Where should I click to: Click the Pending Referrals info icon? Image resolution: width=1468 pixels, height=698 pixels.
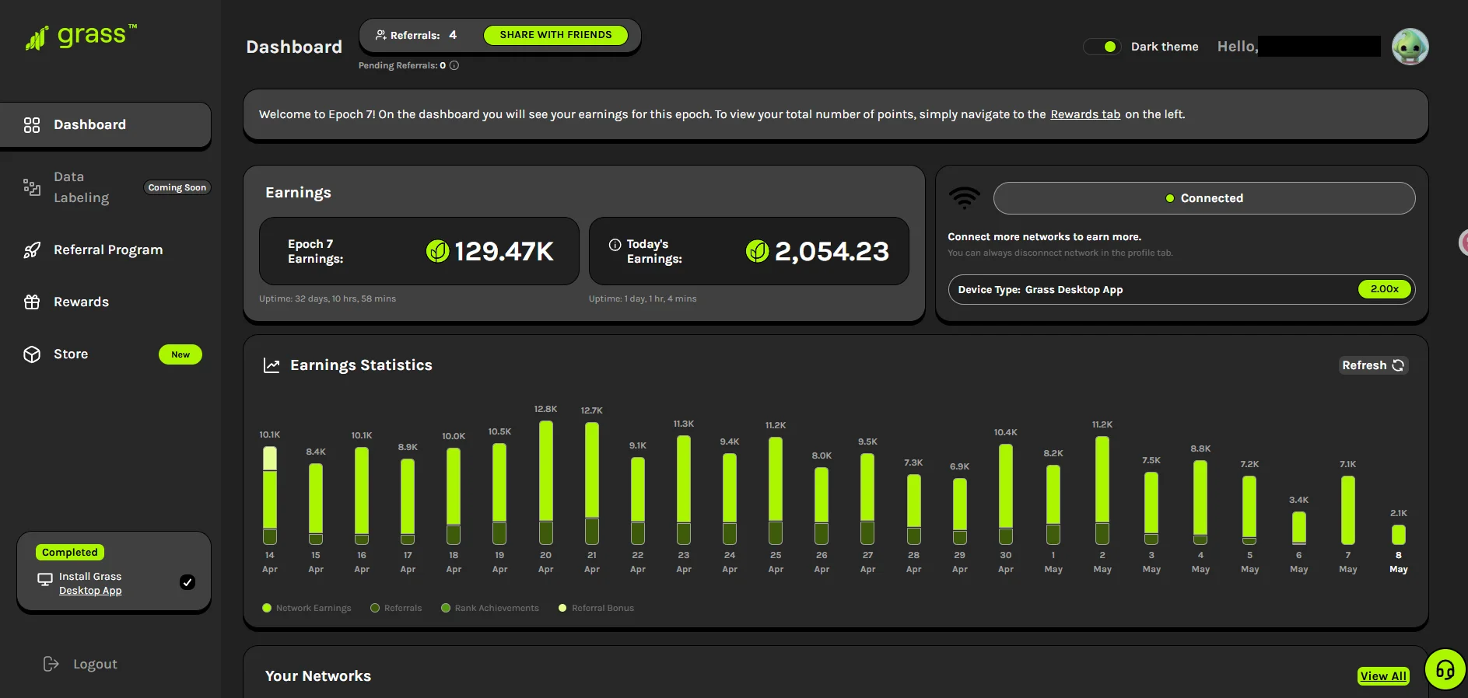coord(454,65)
